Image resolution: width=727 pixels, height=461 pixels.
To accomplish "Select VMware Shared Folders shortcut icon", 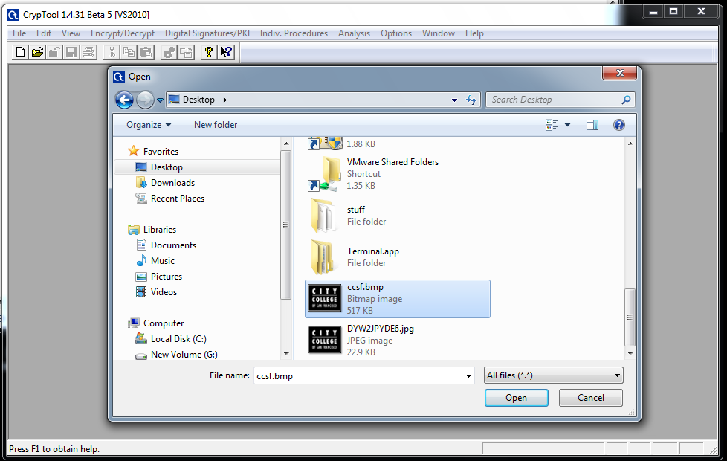I will click(x=325, y=173).
